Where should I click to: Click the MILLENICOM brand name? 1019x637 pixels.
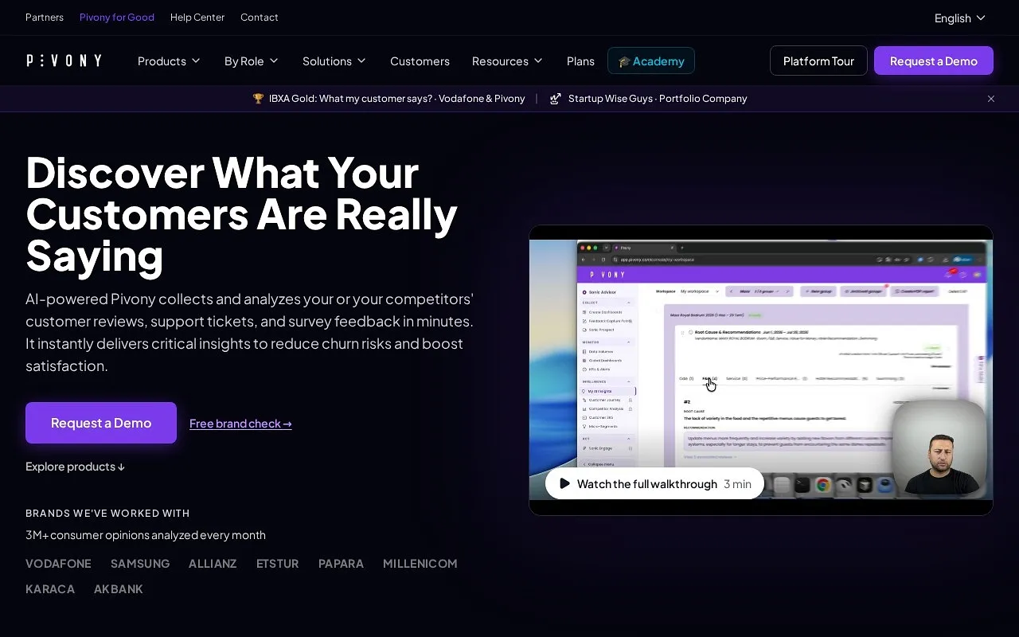pyautogui.click(x=420, y=564)
